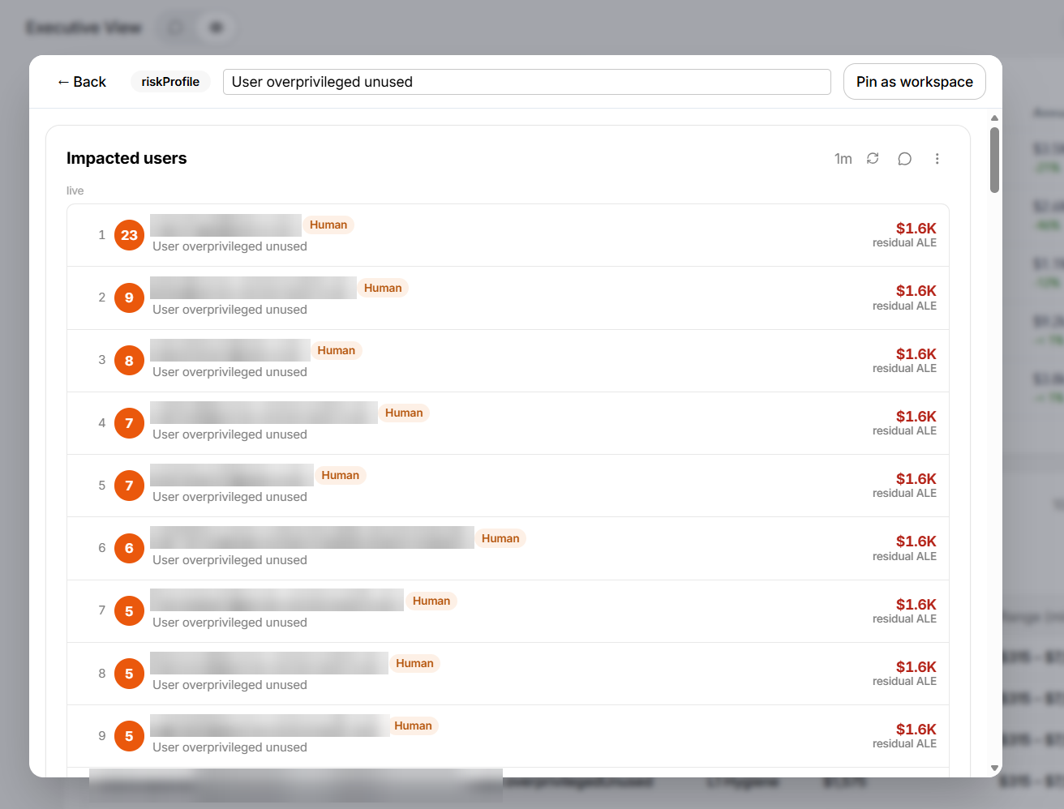The image size is (1064, 809).
Task: Open the blurred user name in row 2
Action: click(253, 287)
